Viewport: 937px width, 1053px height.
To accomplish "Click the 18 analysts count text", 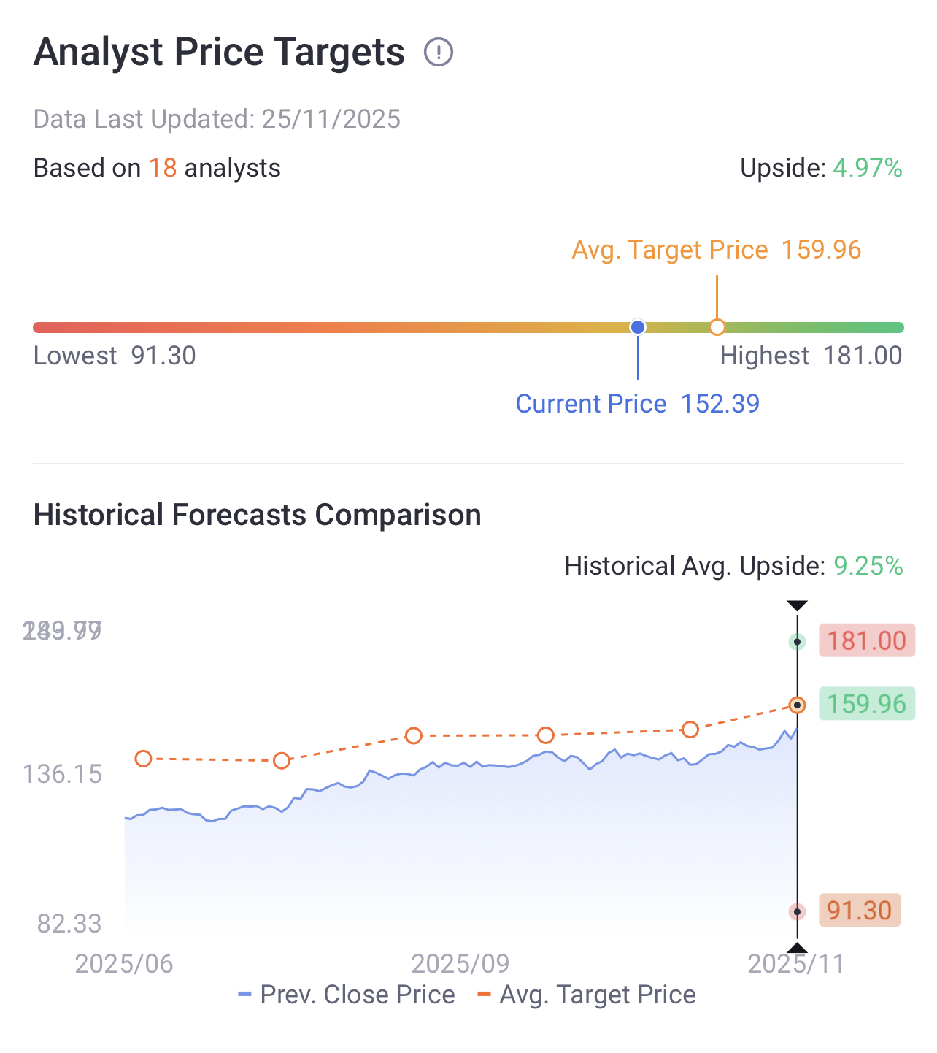I will (163, 168).
